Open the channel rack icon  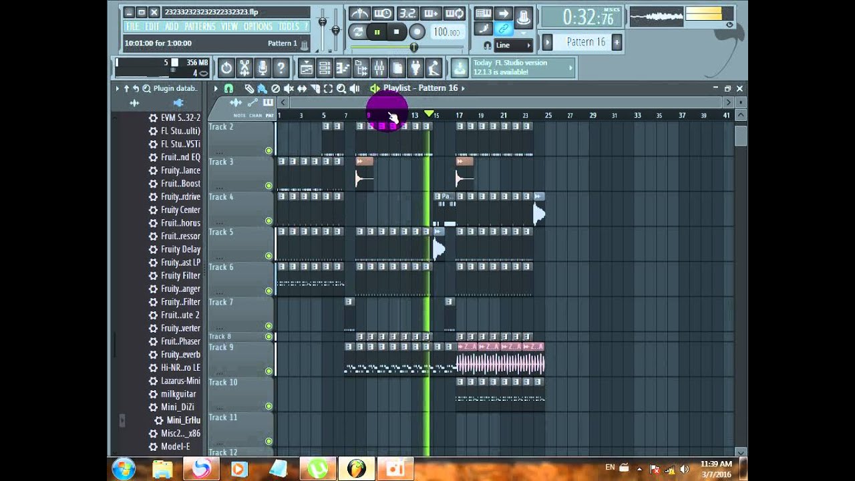(325, 67)
